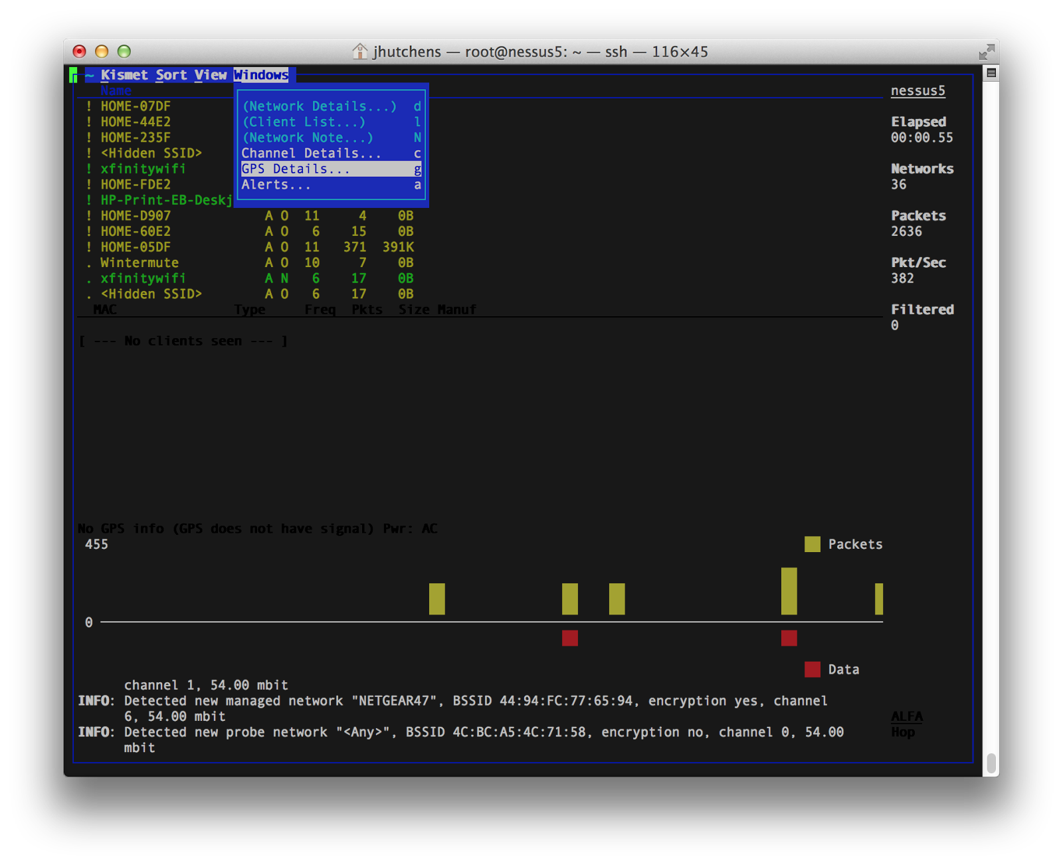Click the greyed Client List... entry
The width and height of the screenshot is (1063, 865).
pyautogui.click(x=331, y=122)
